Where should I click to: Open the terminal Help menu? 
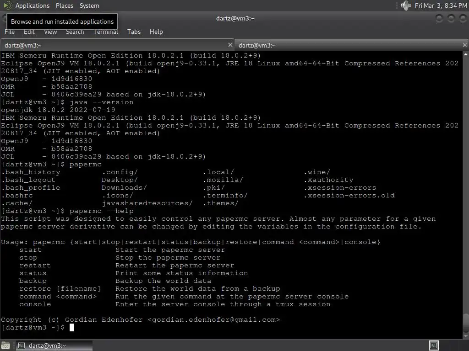coord(156,32)
